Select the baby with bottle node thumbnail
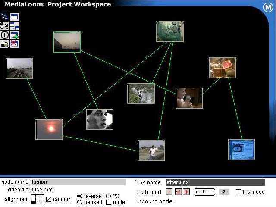The image size is (276, 207). point(189,98)
